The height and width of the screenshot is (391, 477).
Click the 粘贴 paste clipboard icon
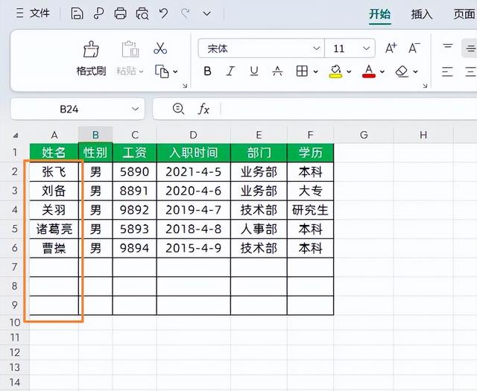coord(130,49)
